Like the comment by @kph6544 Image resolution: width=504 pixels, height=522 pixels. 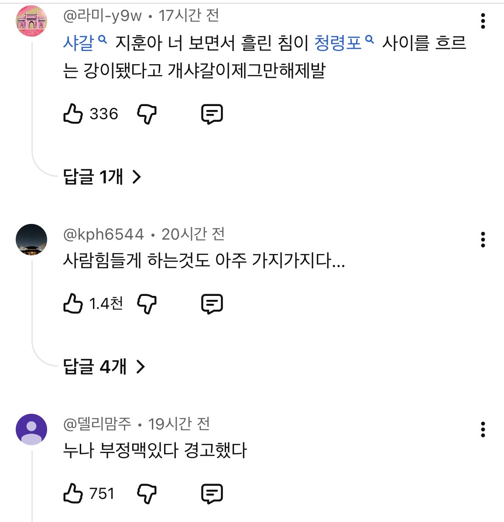pos(73,303)
